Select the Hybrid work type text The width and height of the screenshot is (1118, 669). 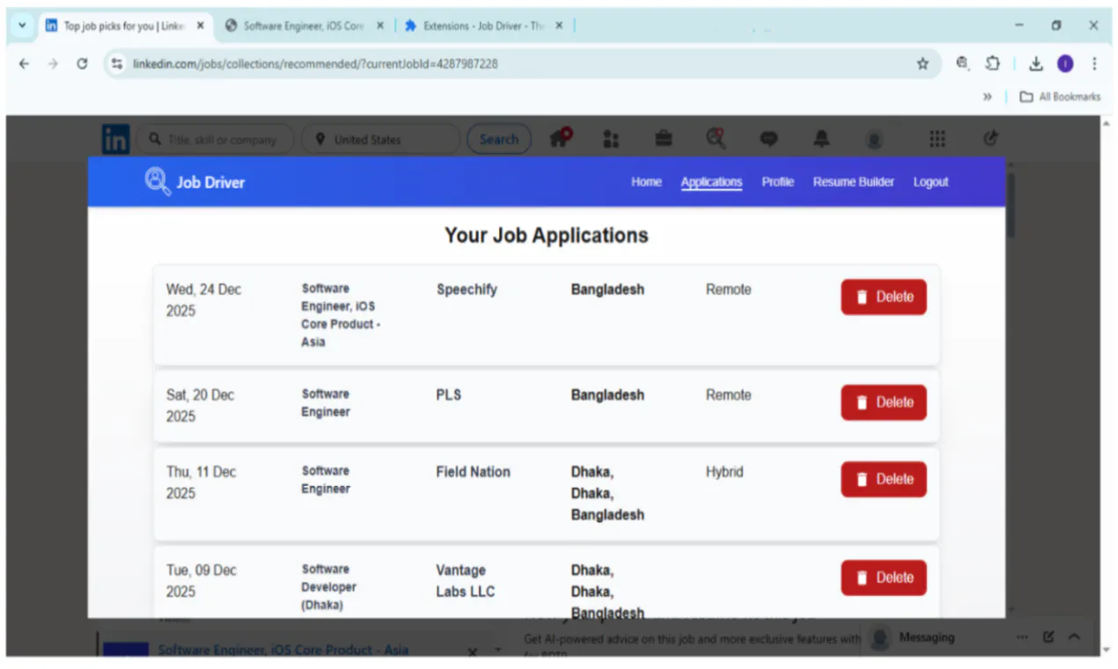724,472
